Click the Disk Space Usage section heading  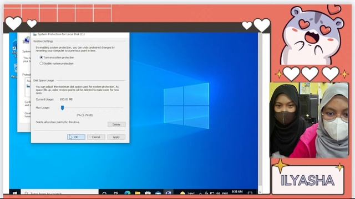click(44, 80)
